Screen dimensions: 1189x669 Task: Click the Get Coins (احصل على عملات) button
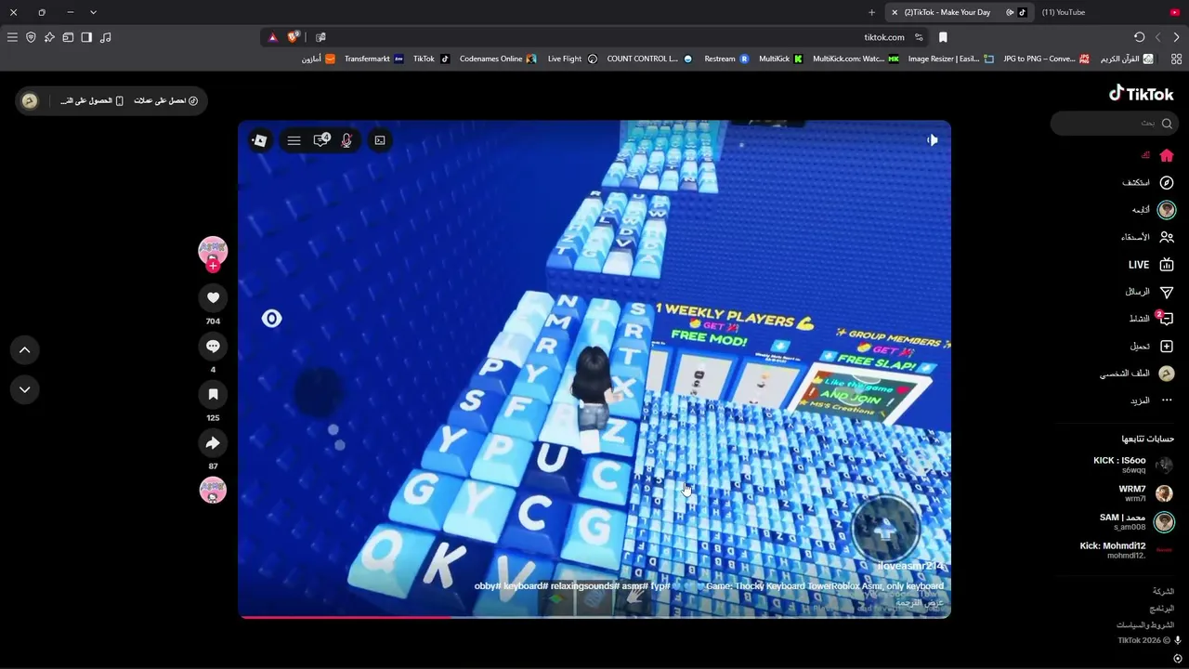pyautogui.click(x=166, y=100)
